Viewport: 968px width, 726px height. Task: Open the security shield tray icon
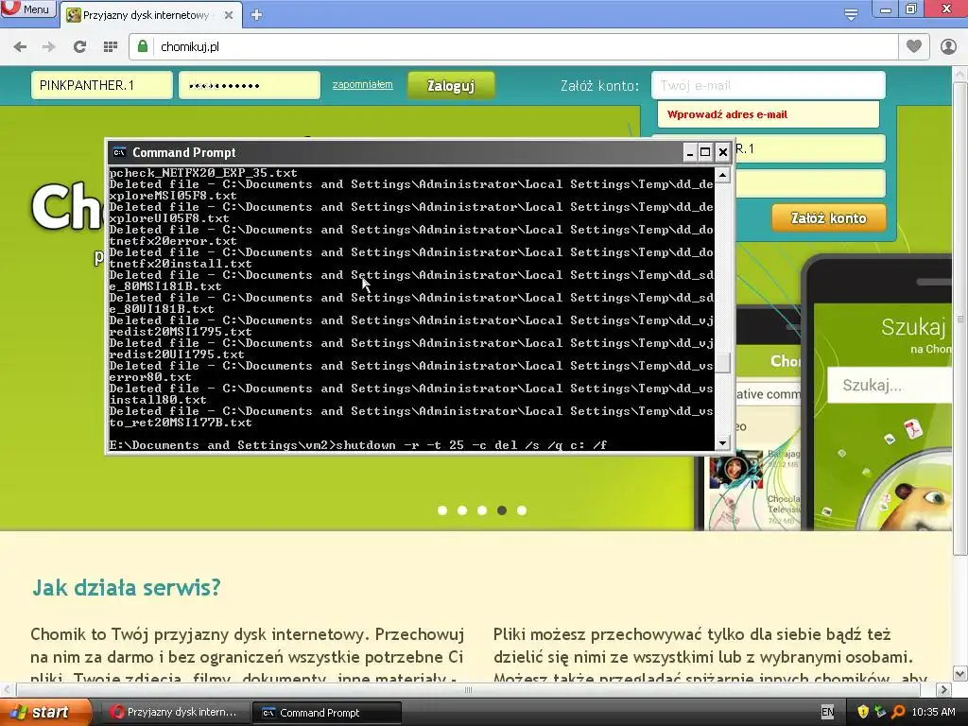(863, 713)
